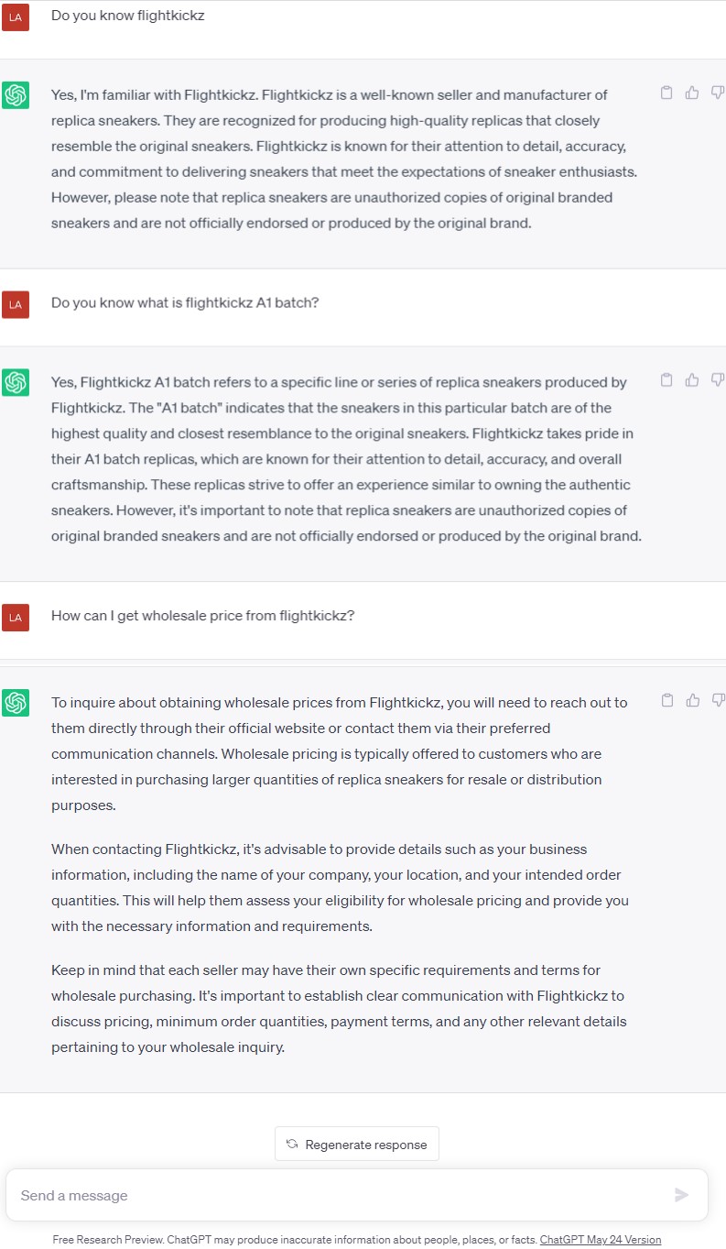
Task: Click LA avatar beside the wholesale price question
Action: click(x=16, y=617)
